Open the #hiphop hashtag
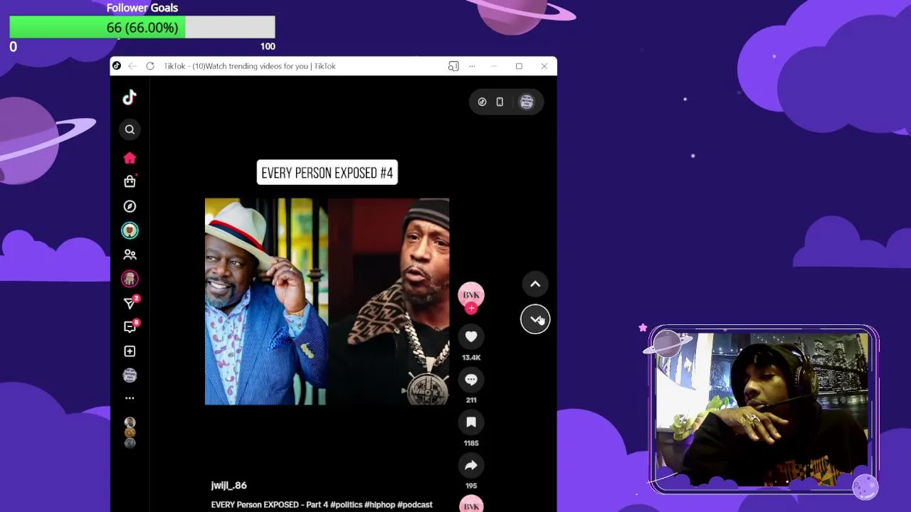911x512 pixels. [379, 505]
